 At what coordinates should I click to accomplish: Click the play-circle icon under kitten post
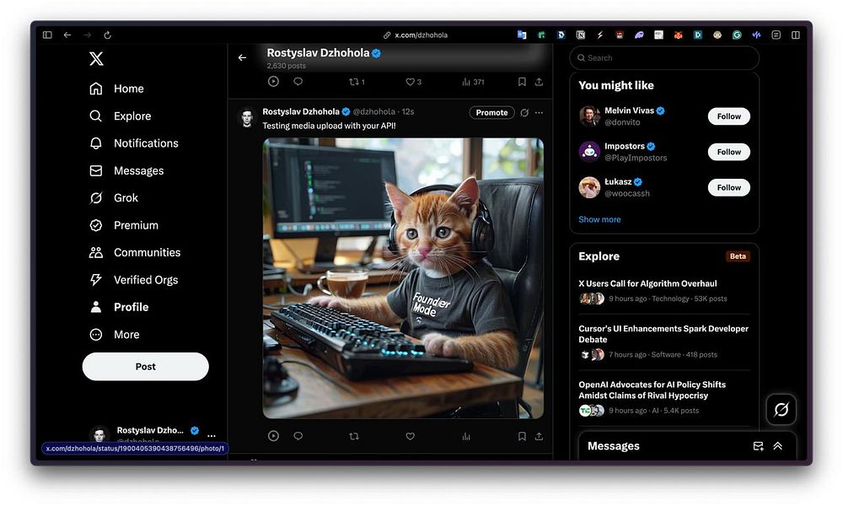point(274,436)
